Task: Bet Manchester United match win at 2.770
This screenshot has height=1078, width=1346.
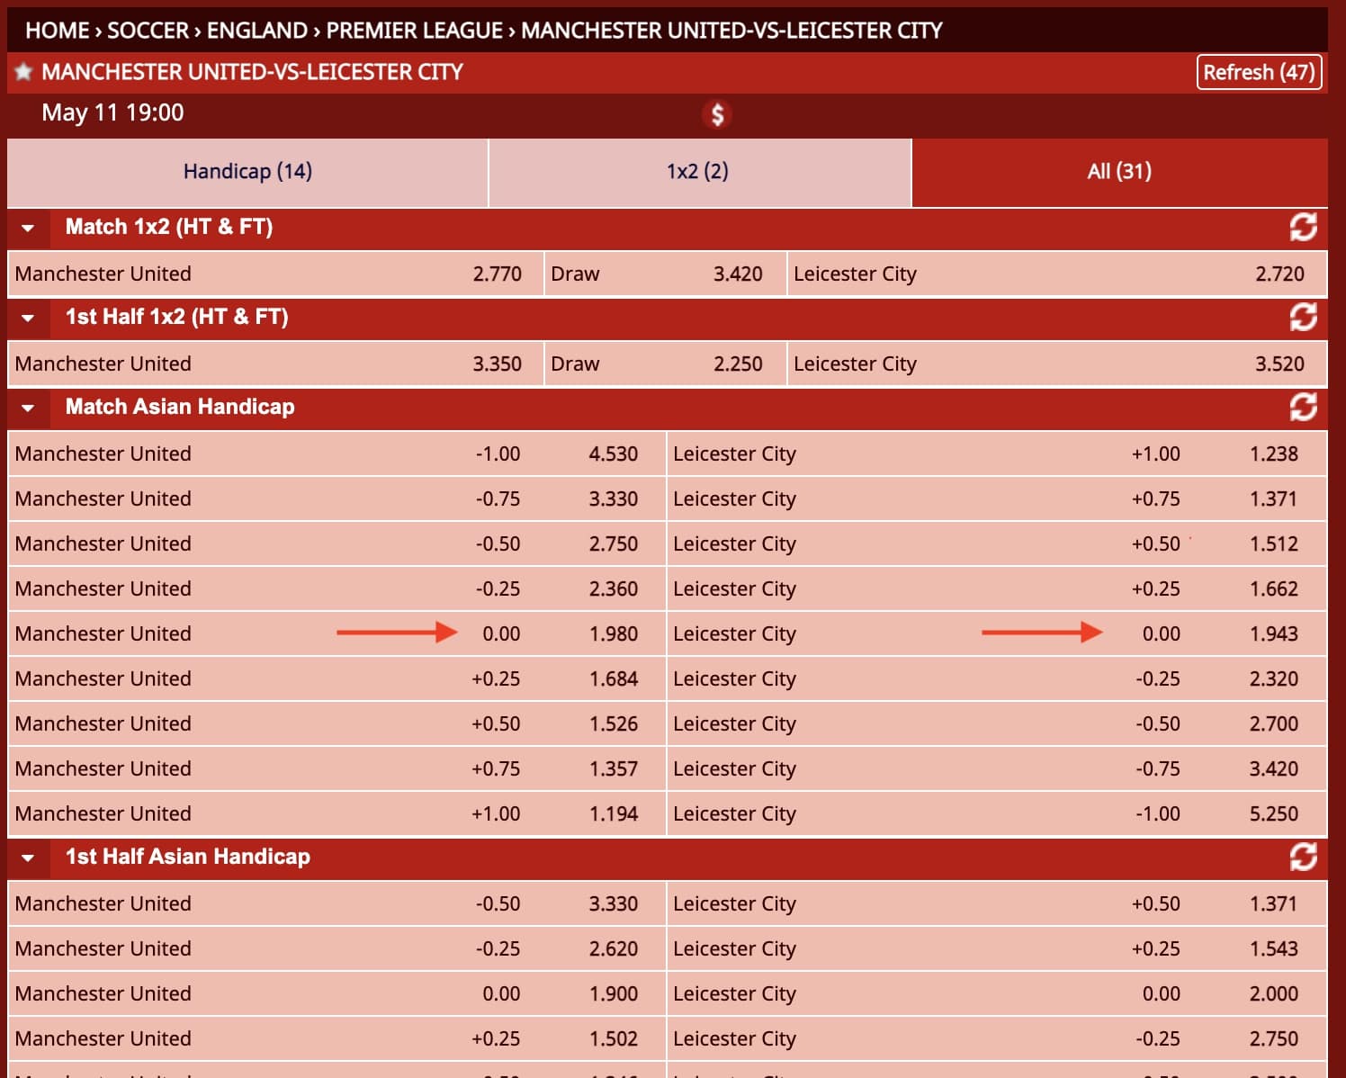Action: (275, 274)
